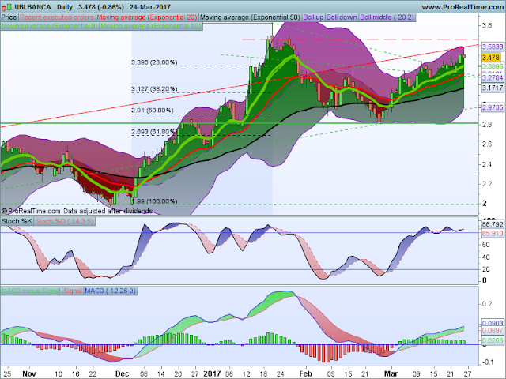Image resolution: width=506 pixels, height=379 pixels.
Task: Click the 1.99 (100.00%) Fibonacci label
Action: tap(155, 201)
